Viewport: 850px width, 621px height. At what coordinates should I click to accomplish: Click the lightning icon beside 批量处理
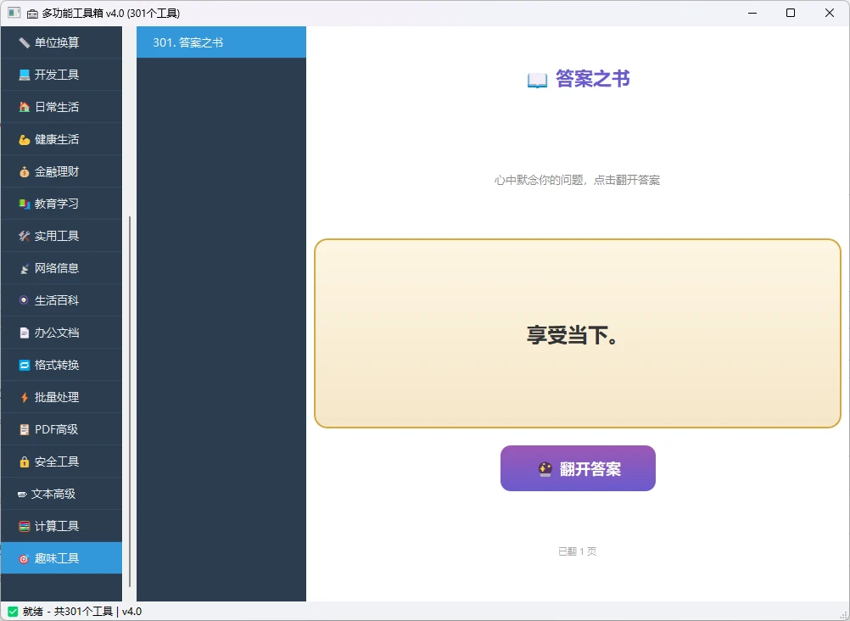24,397
